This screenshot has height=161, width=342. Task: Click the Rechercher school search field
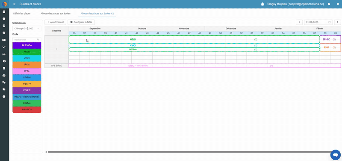27,40
